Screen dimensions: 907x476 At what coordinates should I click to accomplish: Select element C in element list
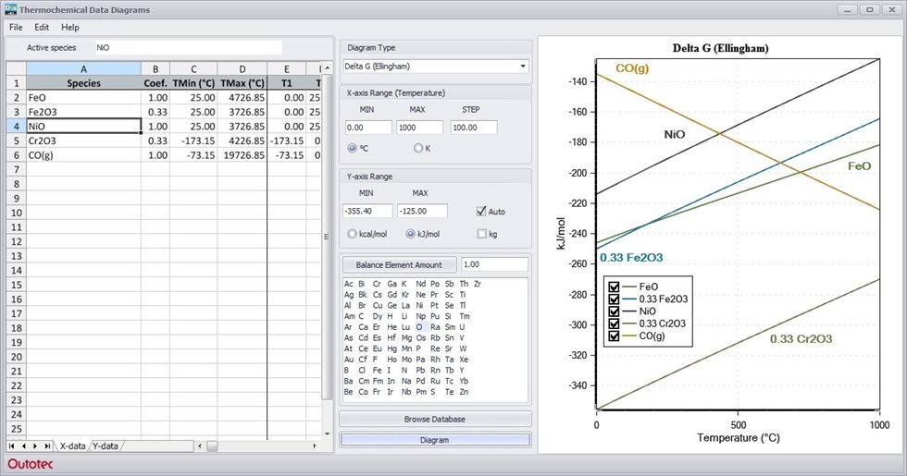coord(361,316)
